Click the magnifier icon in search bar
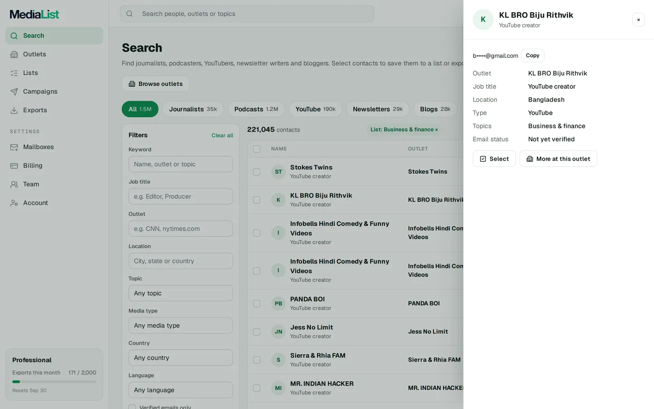Image resolution: width=654 pixels, height=409 pixels. click(129, 14)
